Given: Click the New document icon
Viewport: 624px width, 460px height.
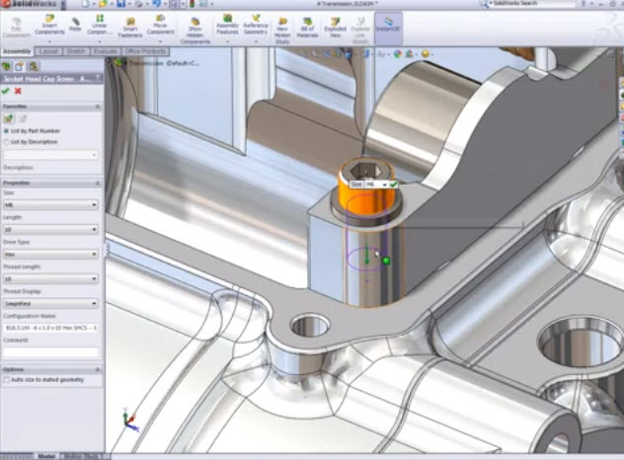Looking at the screenshot, I should [x=85, y=4].
